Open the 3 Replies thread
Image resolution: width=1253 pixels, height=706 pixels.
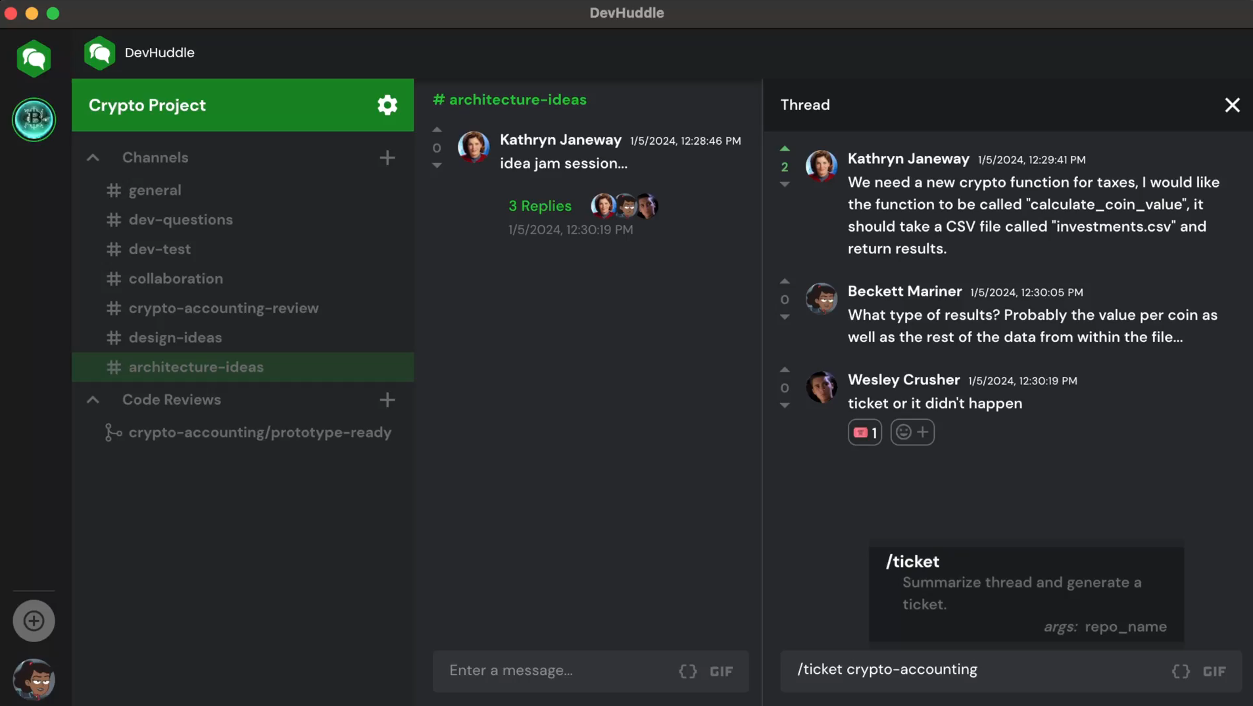pyautogui.click(x=539, y=206)
